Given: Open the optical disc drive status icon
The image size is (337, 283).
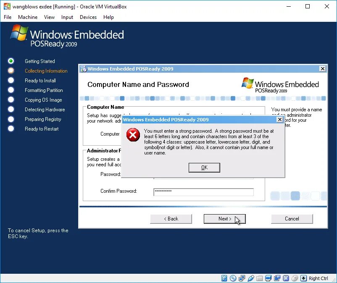Looking at the screenshot, I should 233,278.
